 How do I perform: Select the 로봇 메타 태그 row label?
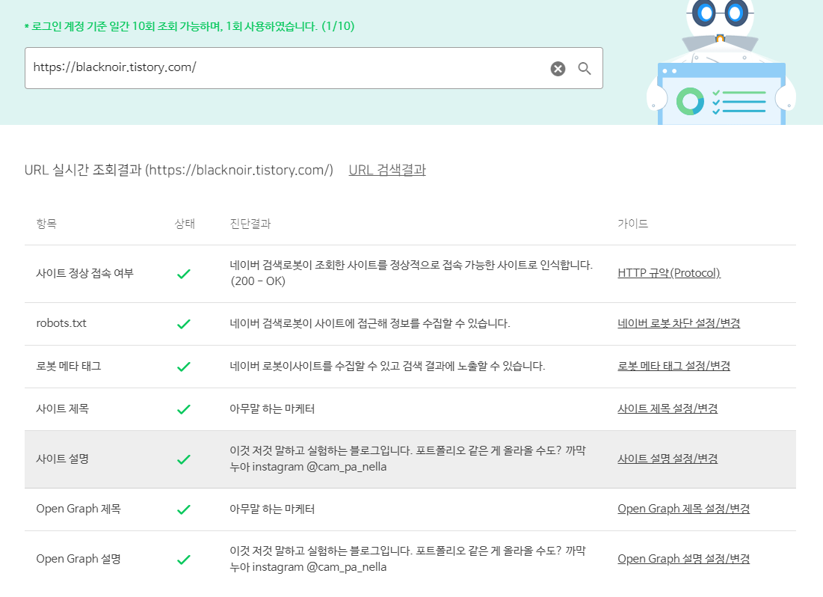tap(69, 366)
